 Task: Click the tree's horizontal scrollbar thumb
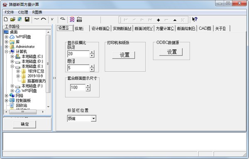[23, 112]
